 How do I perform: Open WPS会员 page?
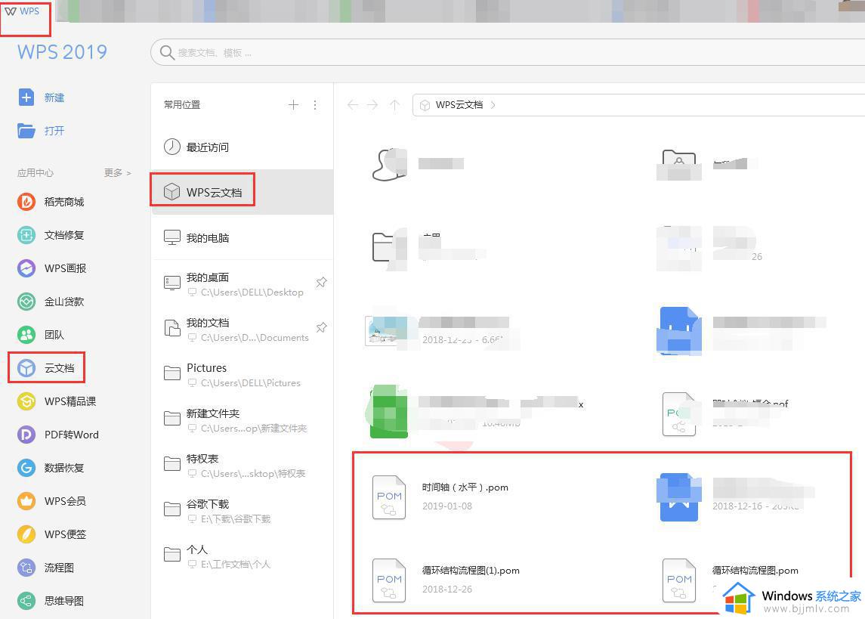pyautogui.click(x=52, y=501)
